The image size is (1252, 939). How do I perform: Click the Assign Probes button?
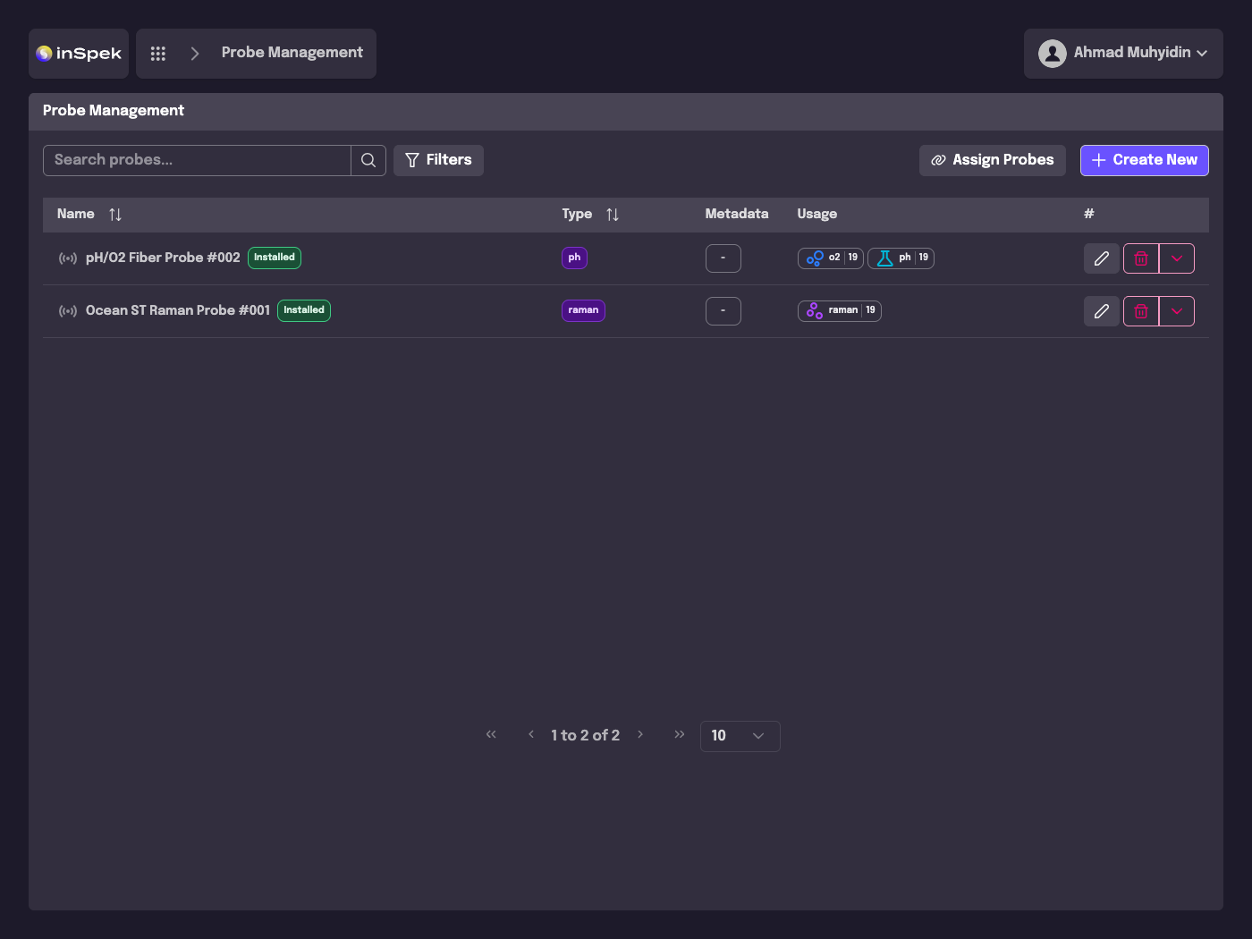(993, 160)
